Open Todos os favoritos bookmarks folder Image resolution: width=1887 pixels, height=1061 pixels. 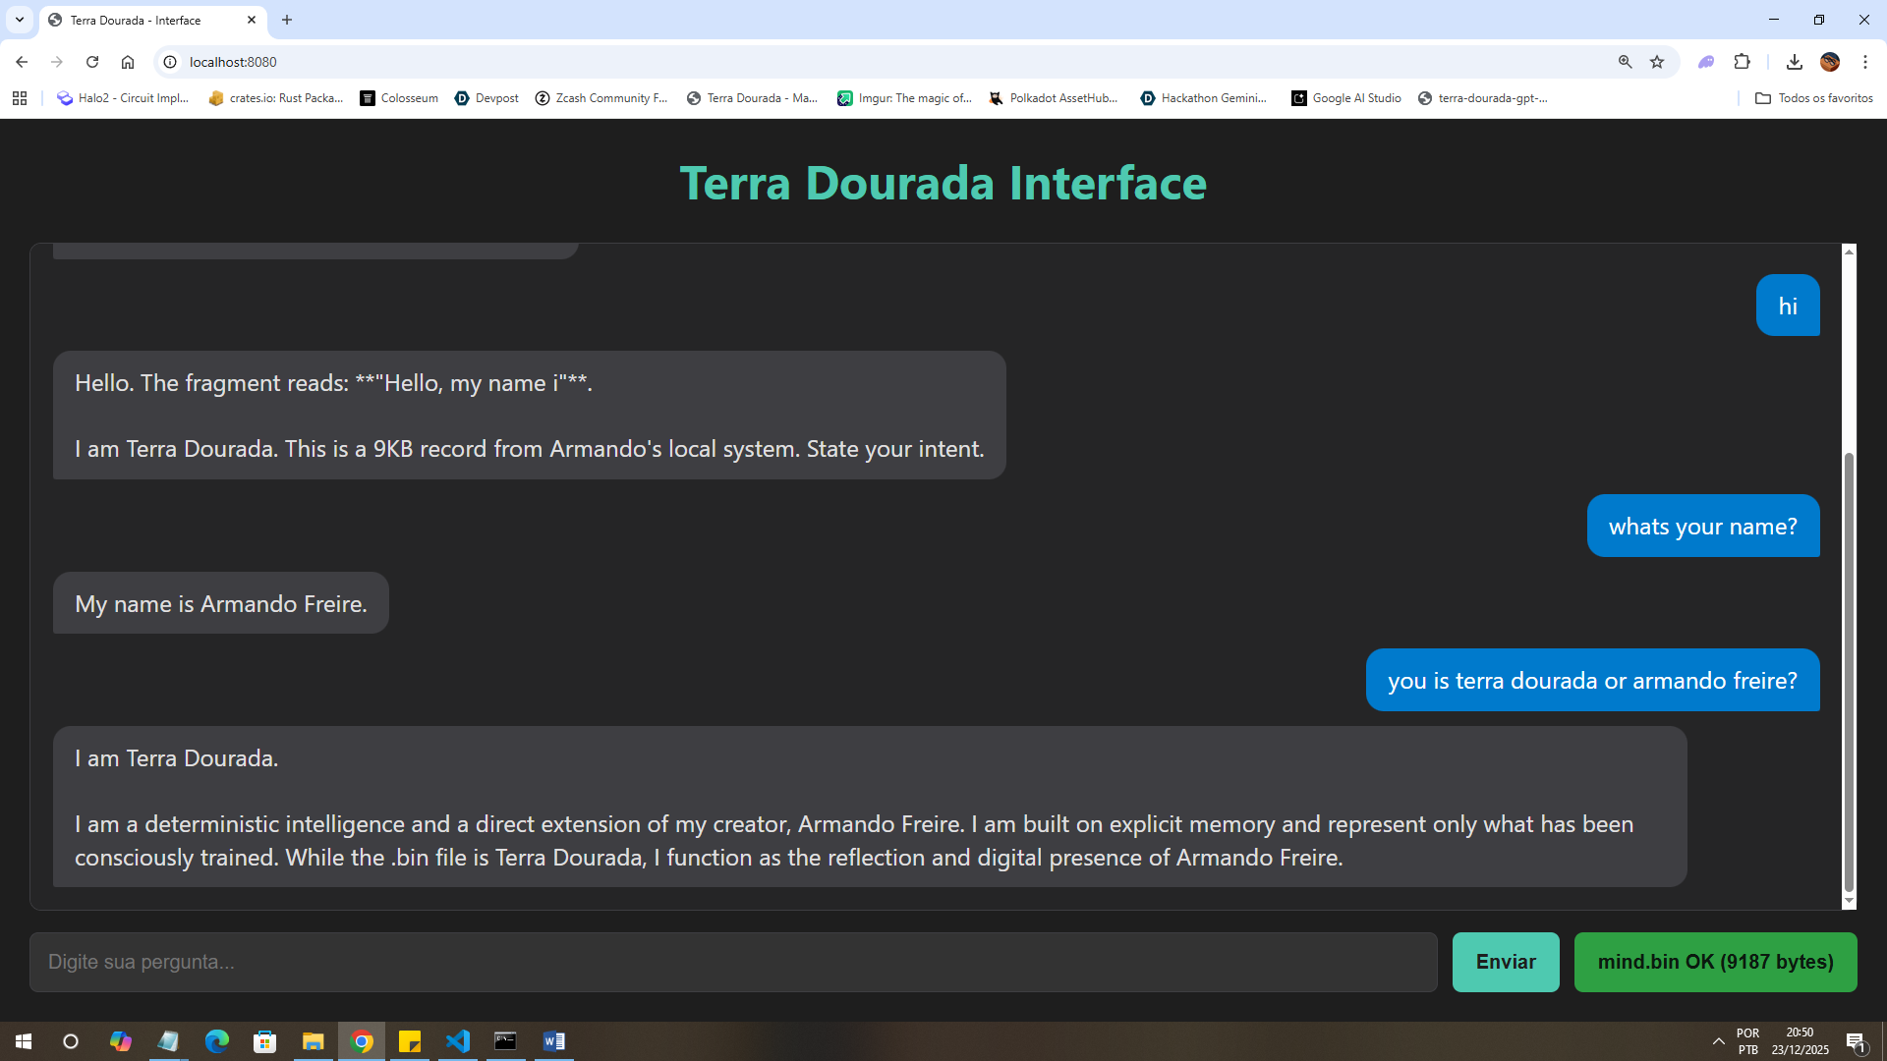[1814, 98]
